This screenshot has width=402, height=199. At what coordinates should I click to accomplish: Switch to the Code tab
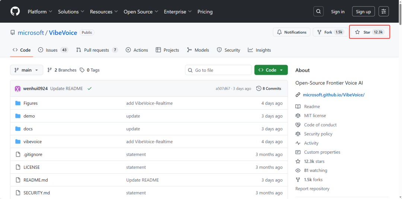(x=22, y=50)
